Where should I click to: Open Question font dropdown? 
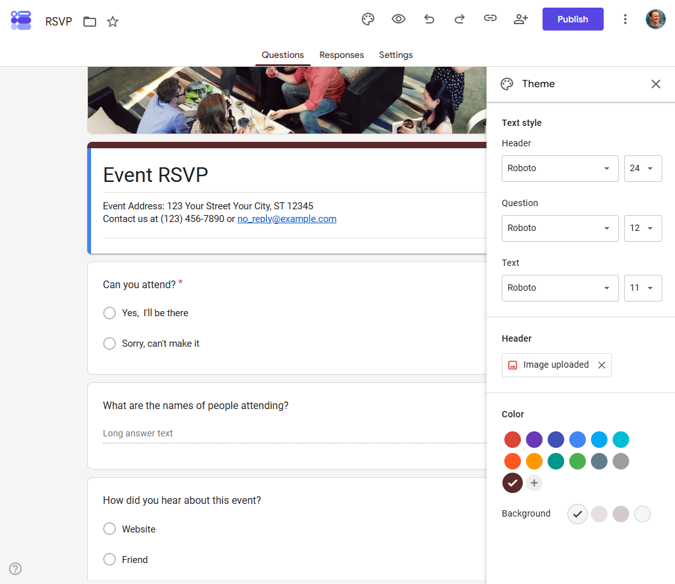point(560,228)
